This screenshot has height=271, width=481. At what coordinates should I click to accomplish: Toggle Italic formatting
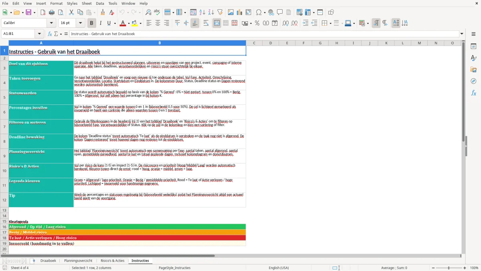click(x=101, y=23)
